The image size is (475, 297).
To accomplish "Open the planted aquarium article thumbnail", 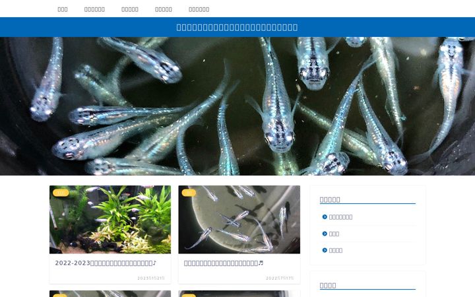I will tap(110, 219).
